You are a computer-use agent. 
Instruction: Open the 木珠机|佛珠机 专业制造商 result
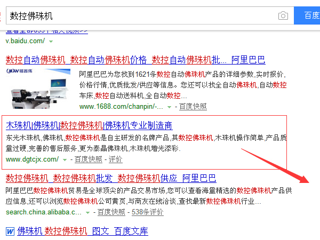(89, 126)
